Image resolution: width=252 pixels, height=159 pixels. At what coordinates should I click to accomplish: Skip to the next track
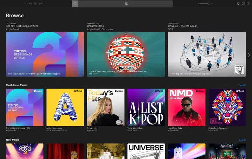tap(41, 3)
